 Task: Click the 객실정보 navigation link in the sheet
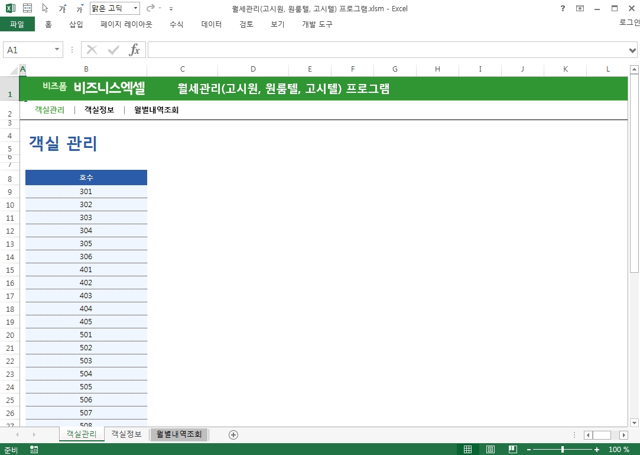tap(99, 109)
